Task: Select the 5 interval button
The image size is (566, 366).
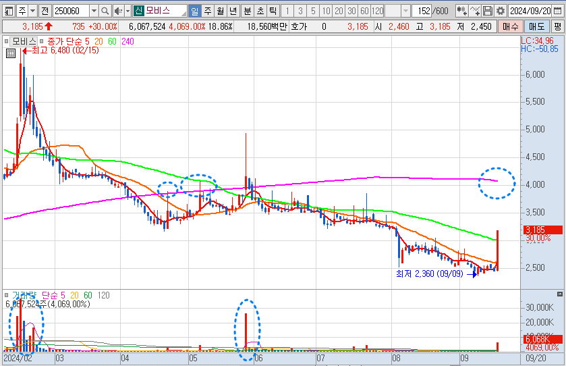Action: coord(313,11)
